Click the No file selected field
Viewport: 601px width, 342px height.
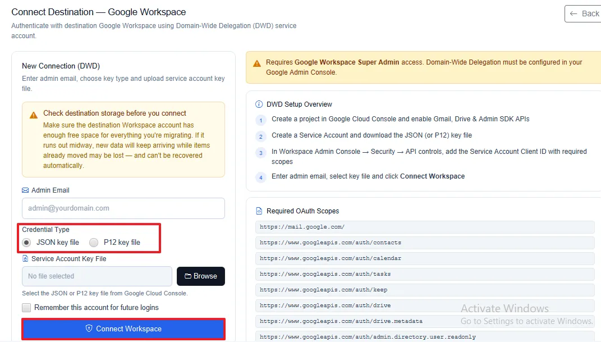click(97, 276)
